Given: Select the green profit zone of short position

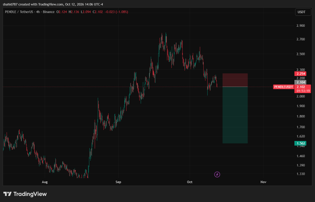Looking at the screenshot, I should [235, 115].
